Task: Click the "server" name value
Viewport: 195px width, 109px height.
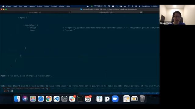Action: [70, 30]
